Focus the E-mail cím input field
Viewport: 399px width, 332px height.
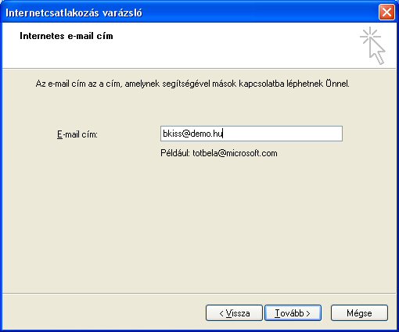click(251, 134)
